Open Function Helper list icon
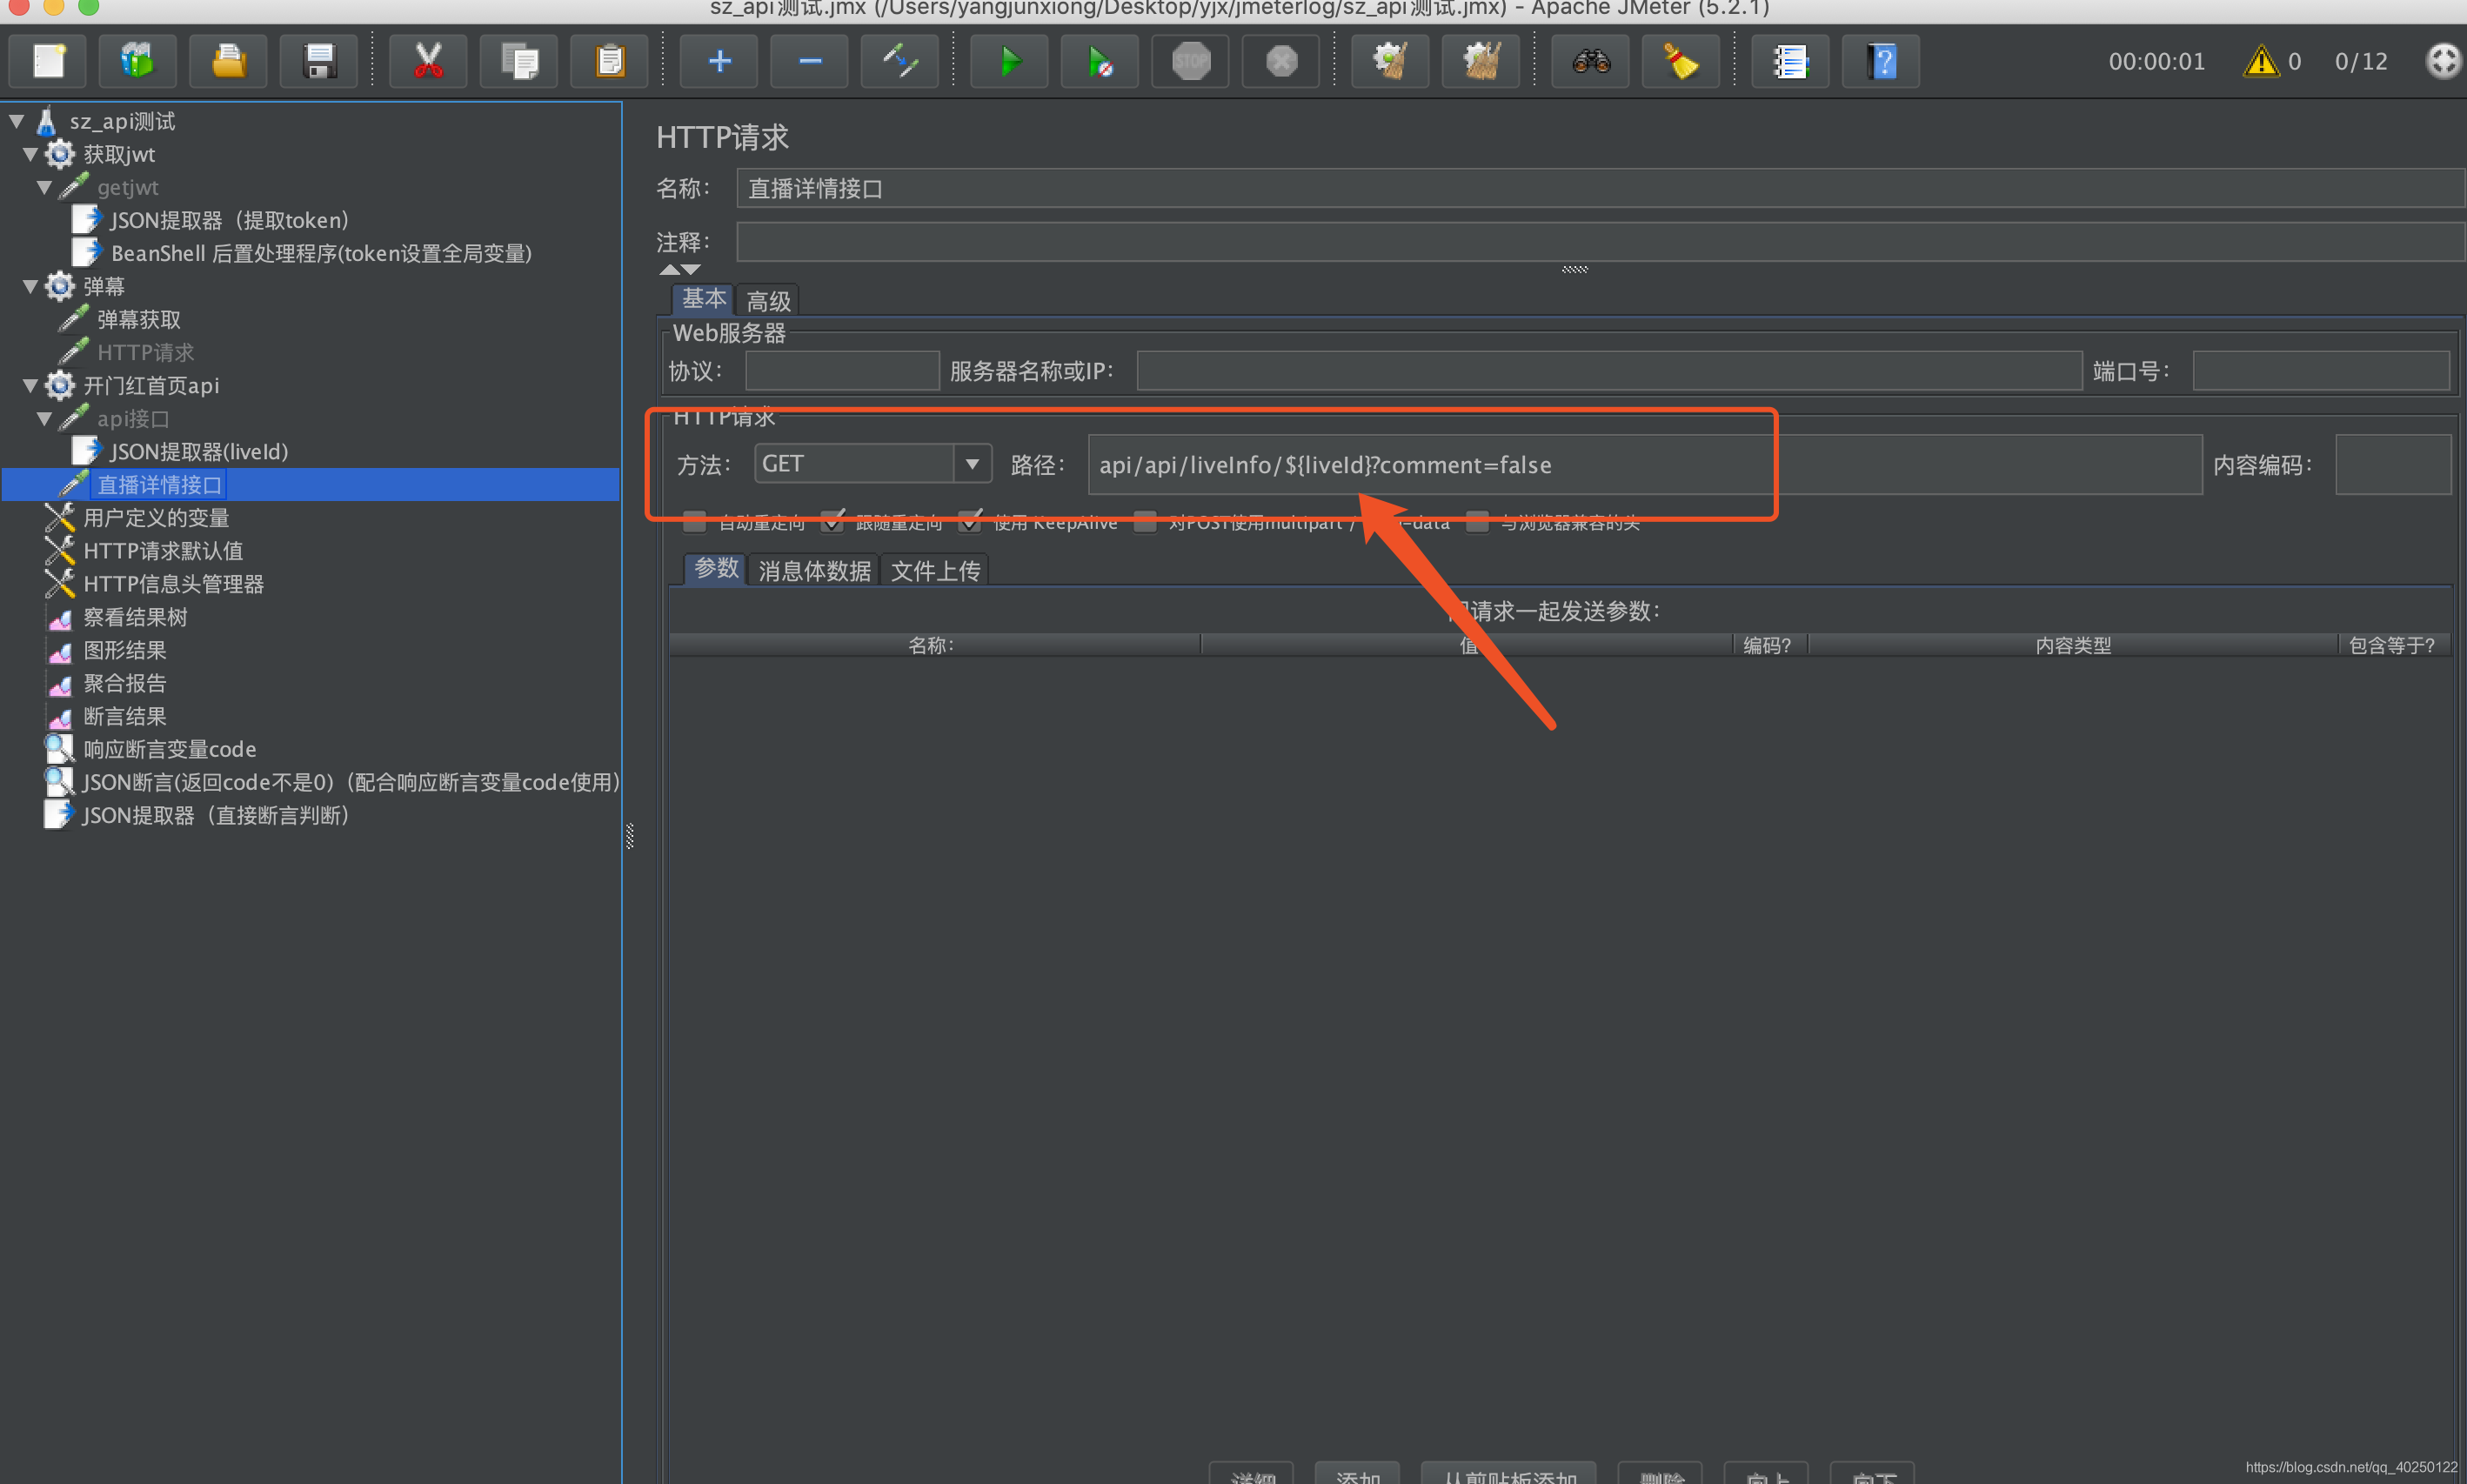 click(1790, 62)
